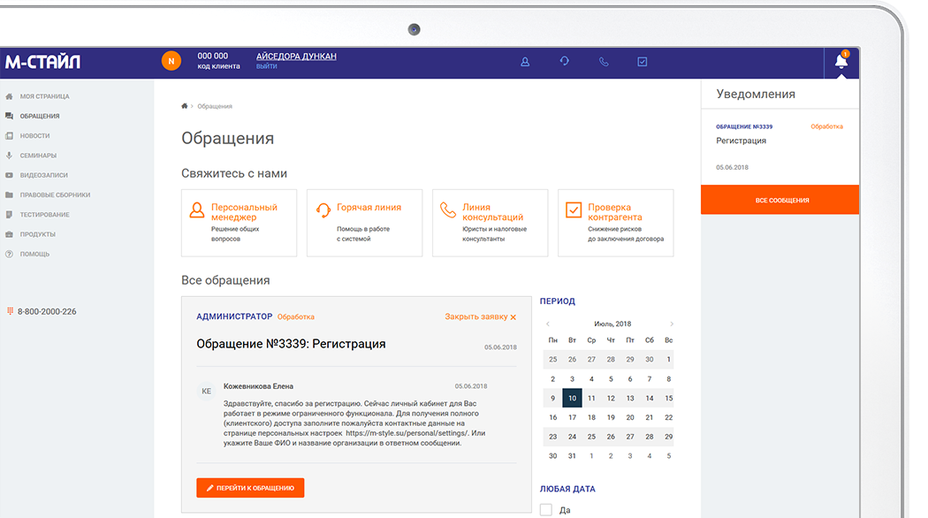The height and width of the screenshot is (518, 928).
Task: Open Тестирование menu item
Action: (45, 214)
